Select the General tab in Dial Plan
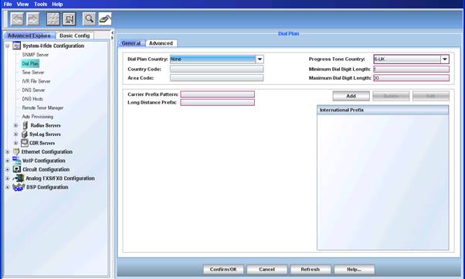The height and width of the screenshot is (279, 465). click(x=131, y=43)
